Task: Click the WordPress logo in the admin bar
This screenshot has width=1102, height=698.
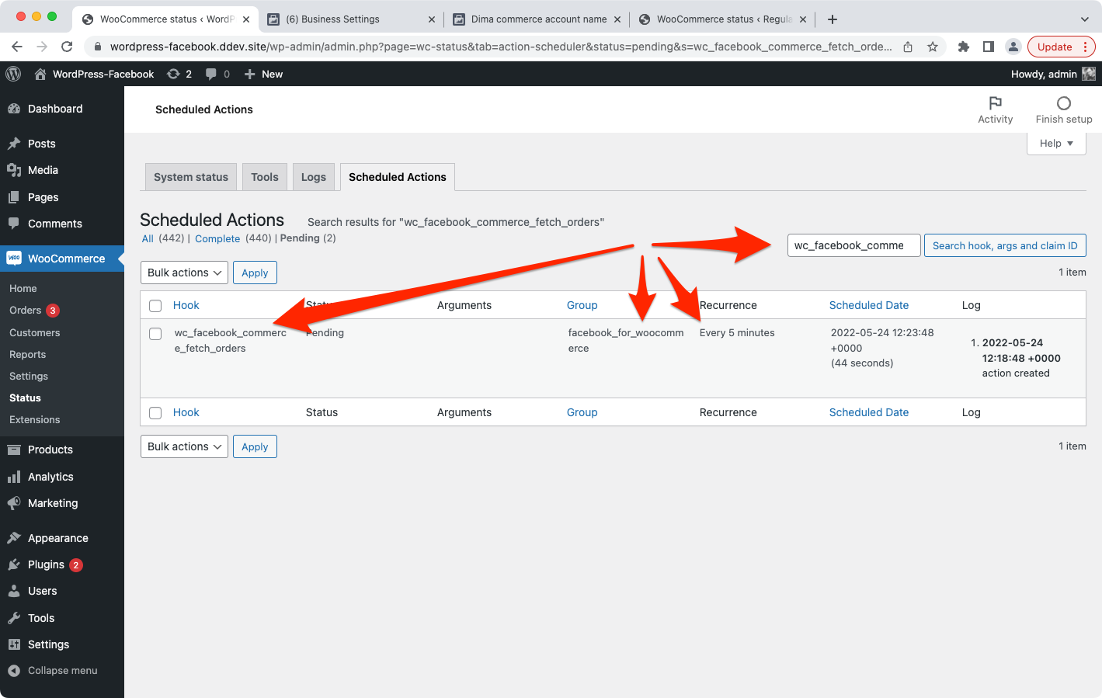Action: (x=12, y=74)
